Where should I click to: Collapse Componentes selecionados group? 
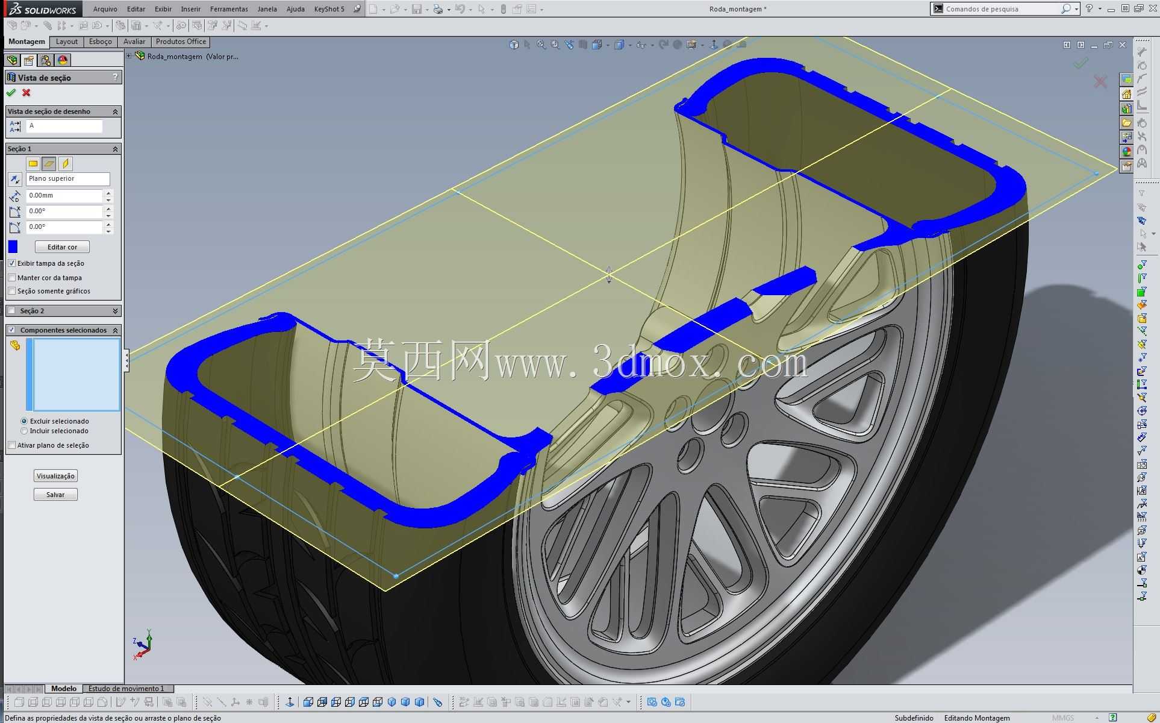[x=115, y=330]
